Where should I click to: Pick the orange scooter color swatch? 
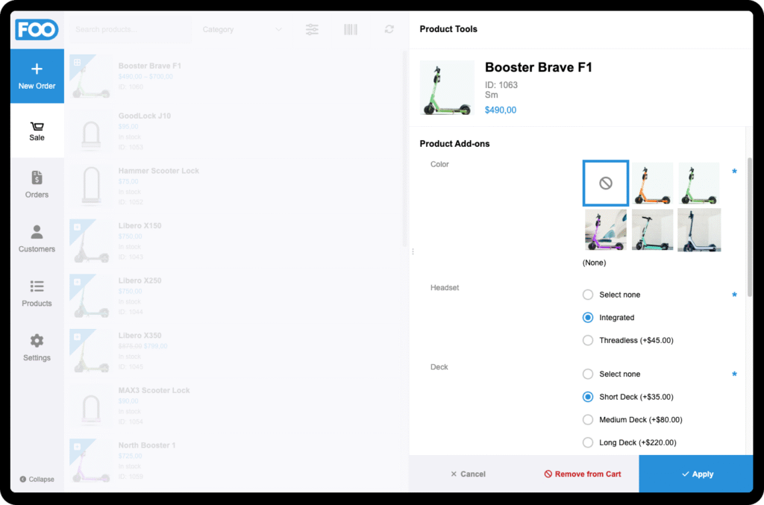coord(653,184)
